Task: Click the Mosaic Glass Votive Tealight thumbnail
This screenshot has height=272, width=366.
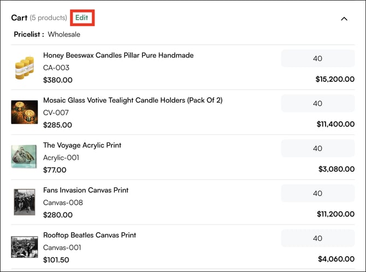Action: (x=25, y=112)
